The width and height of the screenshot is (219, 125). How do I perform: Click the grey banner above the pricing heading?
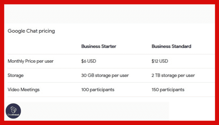(109, 14)
